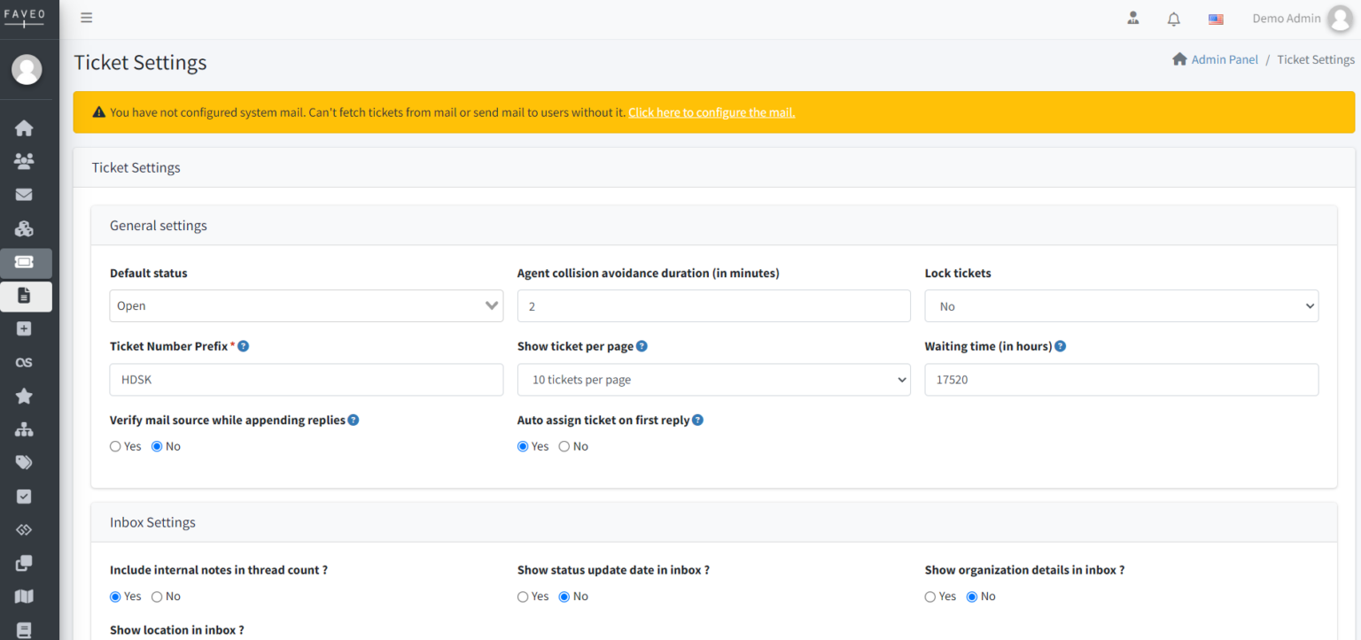
Task: Navigate to Admin Panel via breadcrumb link
Action: [1225, 59]
